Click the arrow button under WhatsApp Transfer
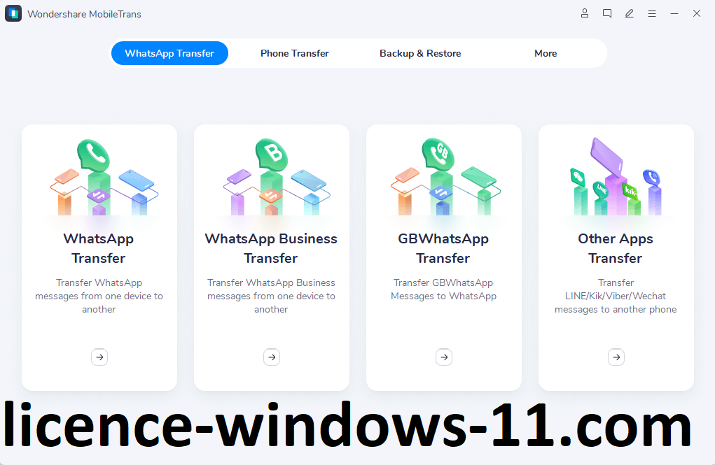Screen dimensions: 715x465 click(x=99, y=357)
